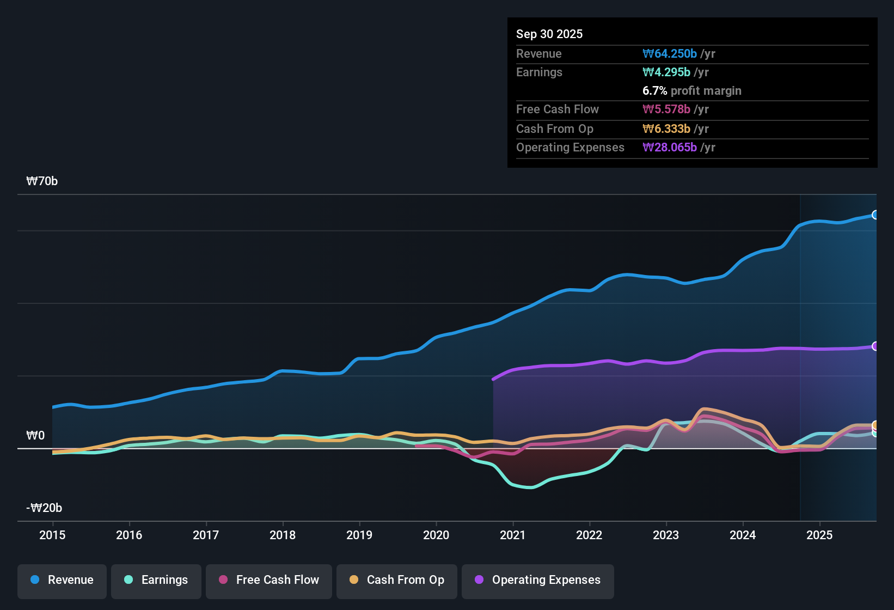This screenshot has height=610, width=894.
Task: Click the 6.7% profit margin text
Action: point(692,91)
